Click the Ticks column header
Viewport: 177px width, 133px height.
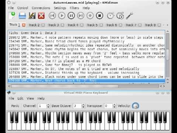[x=13, y=33]
